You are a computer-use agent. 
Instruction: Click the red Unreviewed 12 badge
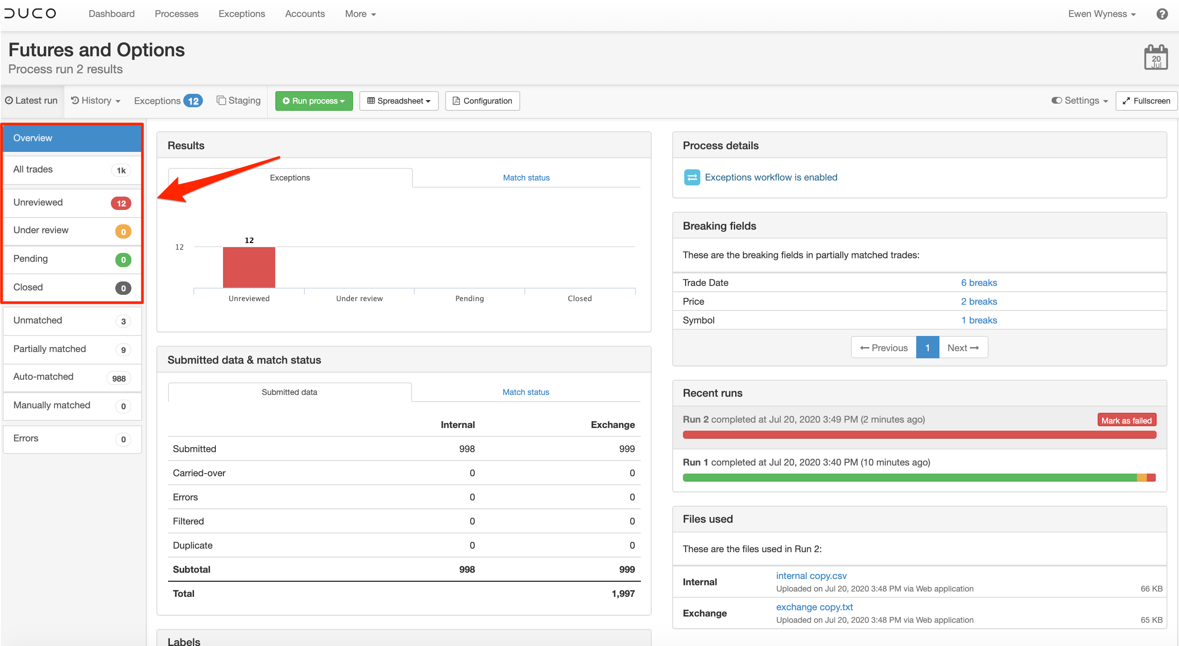point(121,203)
